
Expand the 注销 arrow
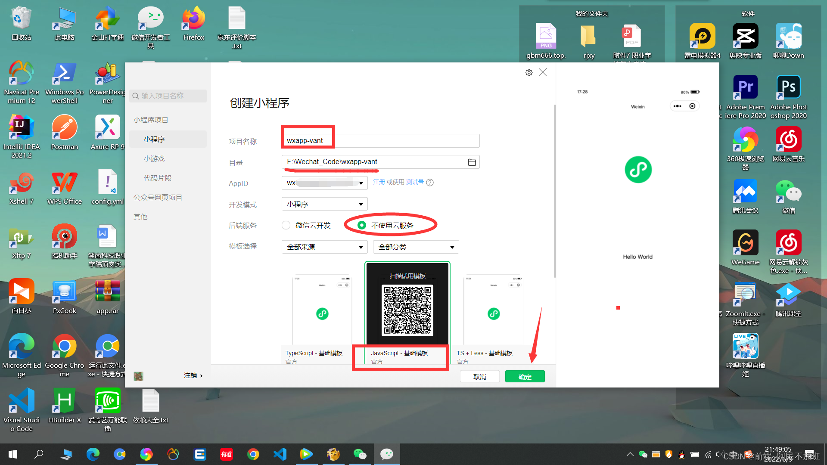coord(201,376)
